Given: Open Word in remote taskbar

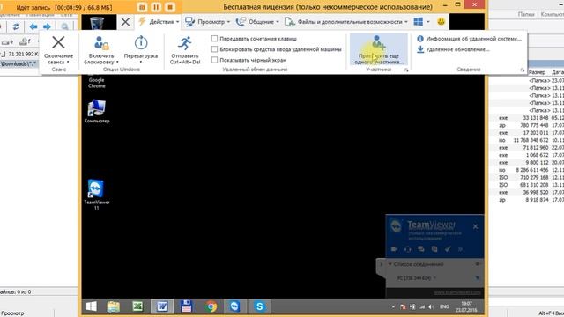Looking at the screenshot, I should 162,306.
